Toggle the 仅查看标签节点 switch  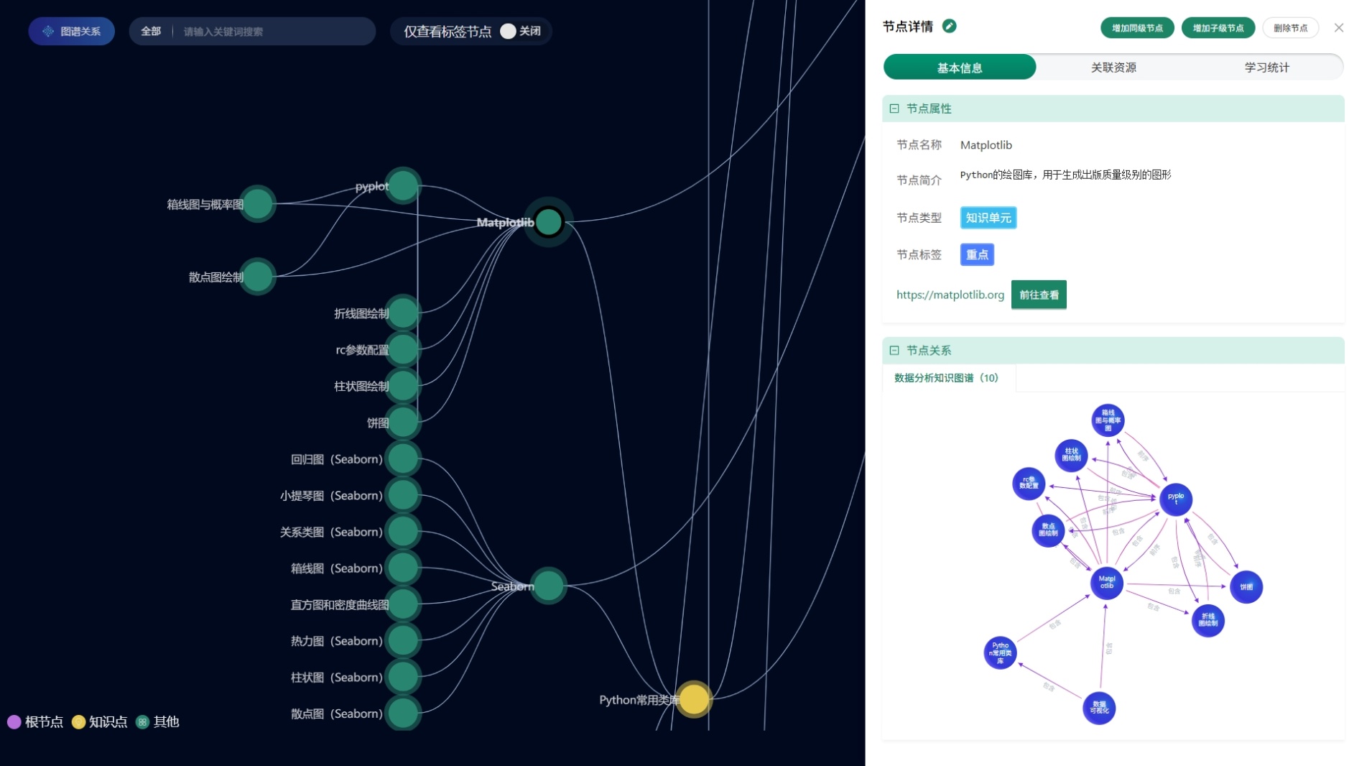(x=509, y=32)
